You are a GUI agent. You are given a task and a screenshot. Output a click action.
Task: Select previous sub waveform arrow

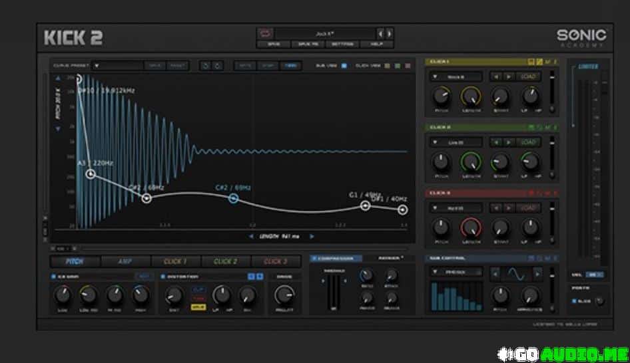click(x=495, y=274)
